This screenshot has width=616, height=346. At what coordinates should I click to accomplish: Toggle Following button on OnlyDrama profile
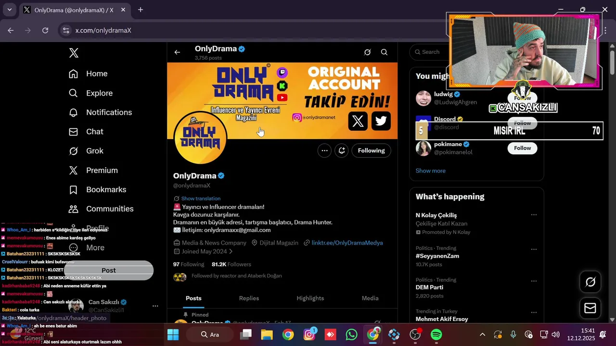tap(371, 150)
